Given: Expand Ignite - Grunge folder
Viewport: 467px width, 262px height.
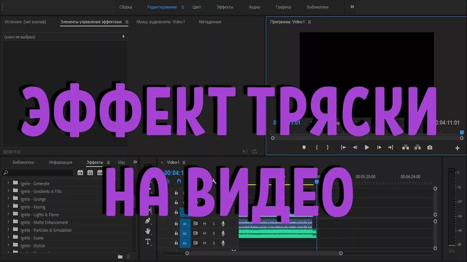Looking at the screenshot, I should coord(8,199).
